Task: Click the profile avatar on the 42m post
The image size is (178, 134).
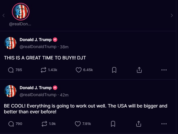Action: click(10, 91)
